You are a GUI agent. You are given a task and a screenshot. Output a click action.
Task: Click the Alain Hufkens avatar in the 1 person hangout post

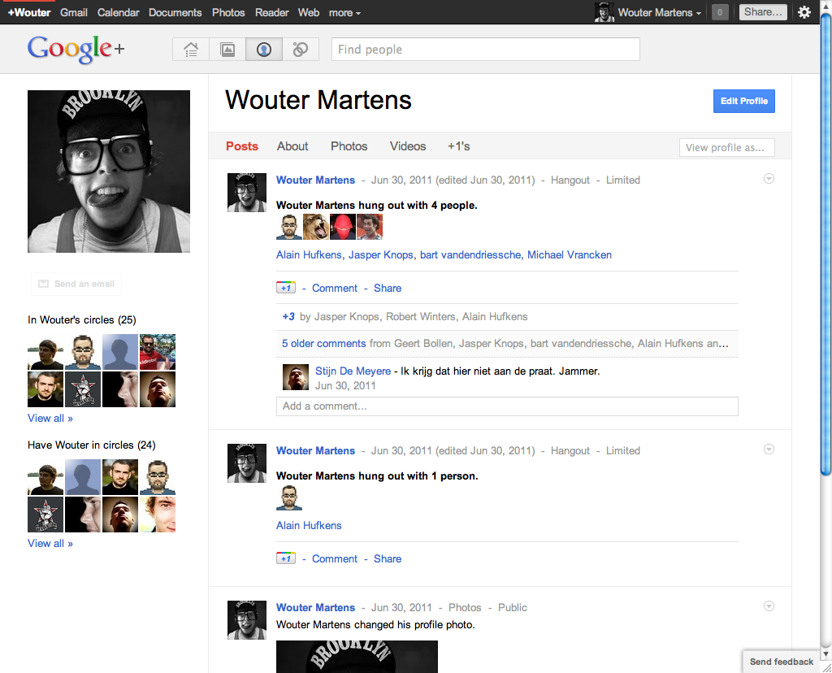289,497
